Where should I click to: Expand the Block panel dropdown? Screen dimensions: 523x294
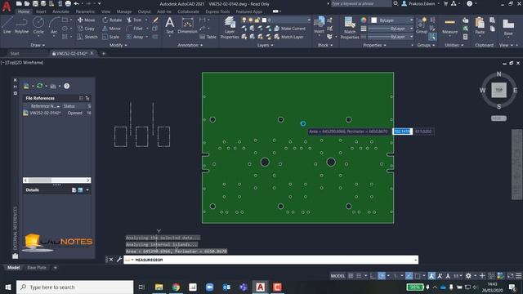pos(325,45)
